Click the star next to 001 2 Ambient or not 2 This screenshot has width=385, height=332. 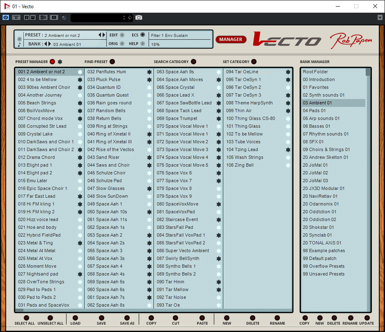tap(80, 72)
